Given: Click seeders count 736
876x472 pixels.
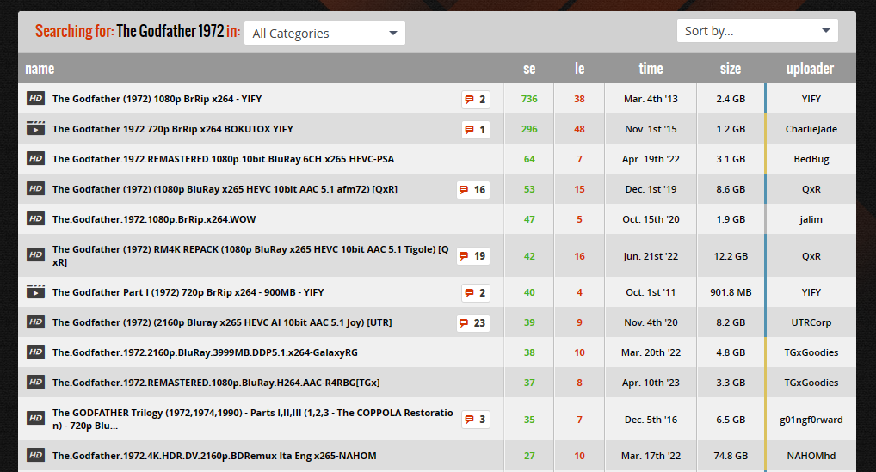Looking at the screenshot, I should 529,99.
